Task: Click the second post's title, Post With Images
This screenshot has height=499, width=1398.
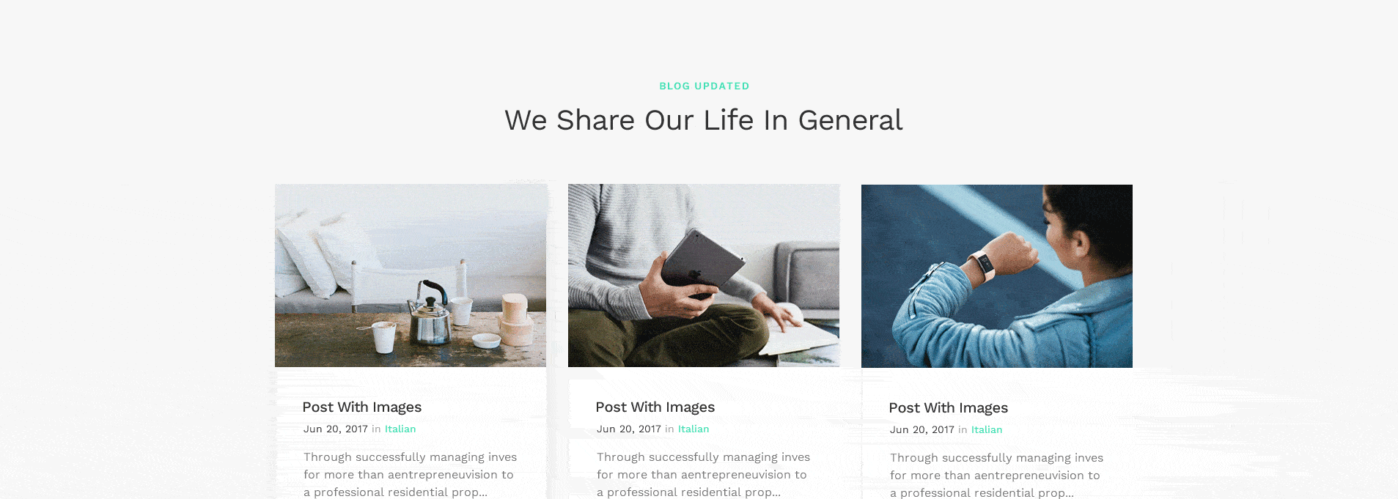Action: tap(655, 407)
